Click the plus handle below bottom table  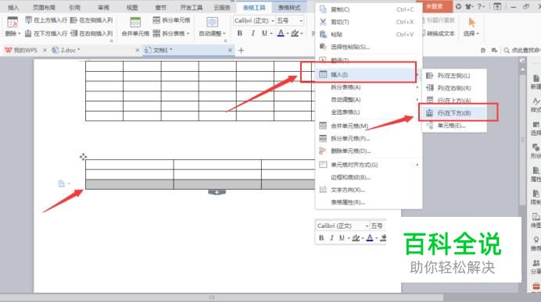tap(217, 193)
